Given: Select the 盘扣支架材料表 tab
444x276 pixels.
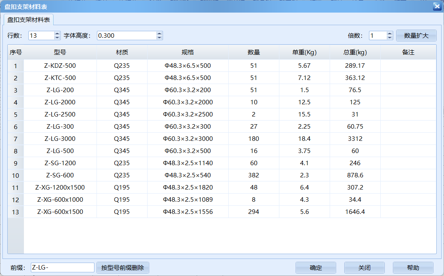Looking at the screenshot, I should pos(28,19).
